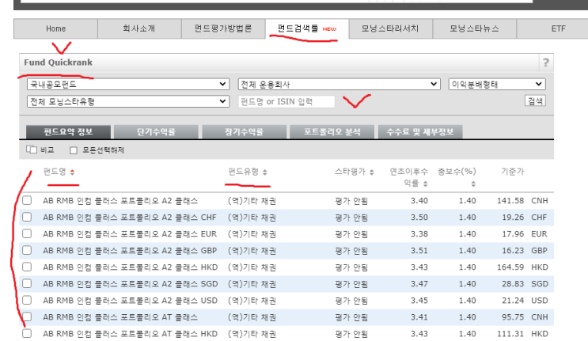The image size is (588, 341).
Task: Open the 모닝스타리서치 tab
Action: tap(390, 28)
